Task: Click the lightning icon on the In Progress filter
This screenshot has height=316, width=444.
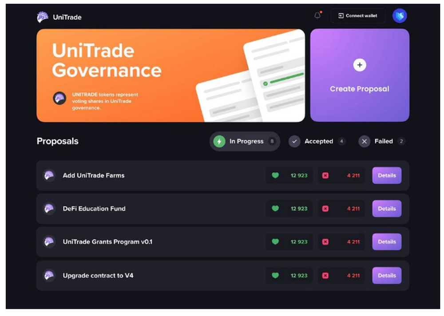Action: click(219, 141)
